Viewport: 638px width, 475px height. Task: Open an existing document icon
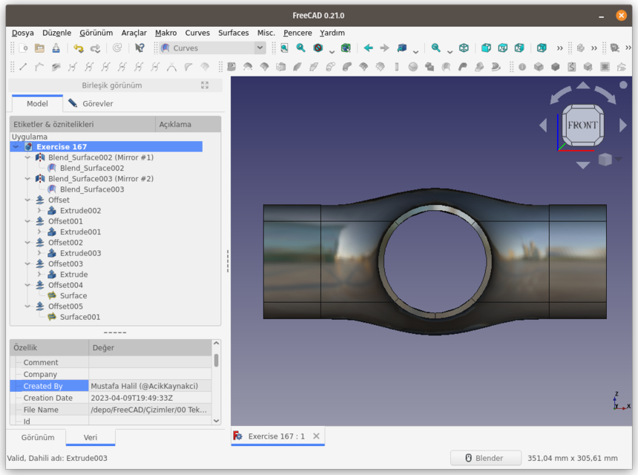(x=39, y=47)
